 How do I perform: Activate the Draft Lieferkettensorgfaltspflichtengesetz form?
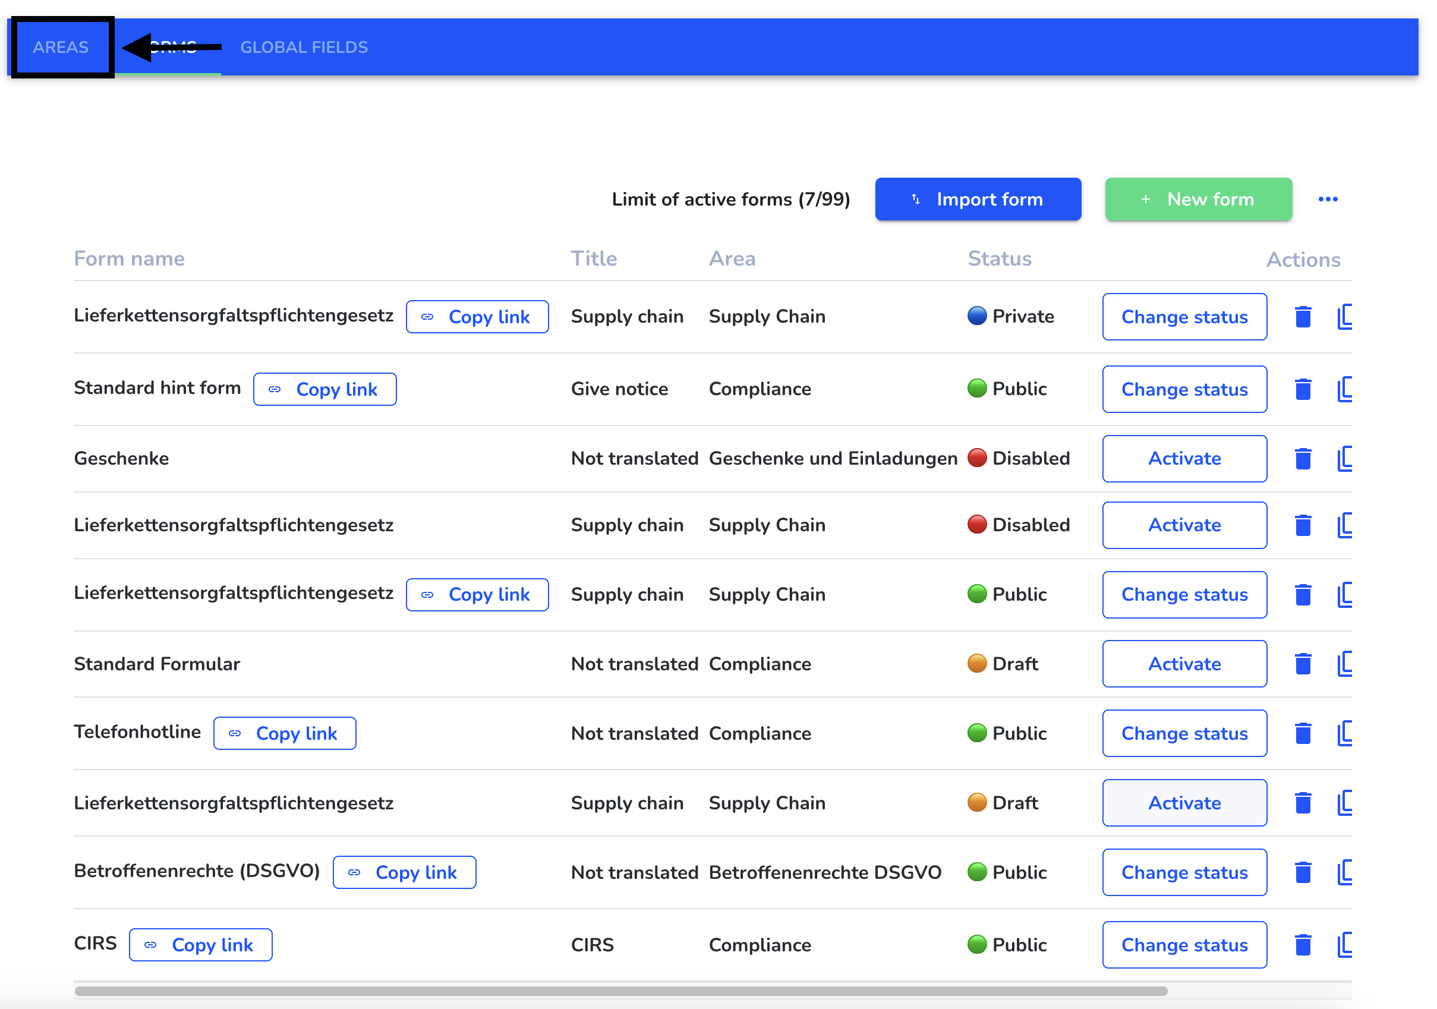click(x=1184, y=803)
